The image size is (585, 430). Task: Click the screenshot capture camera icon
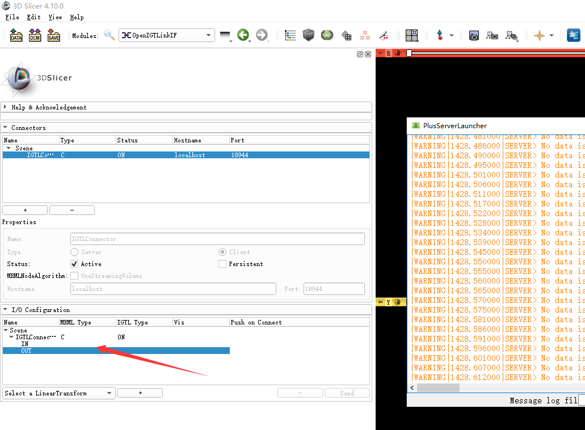click(474, 35)
